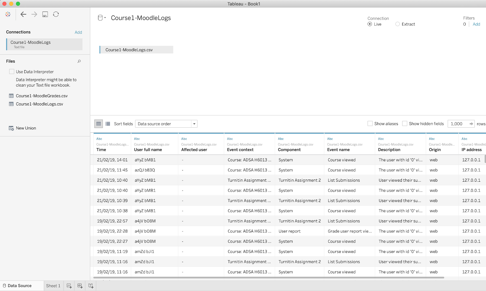The image size is (486, 291).
Task: Click the horizontal scrollbar of data grid
Action: (269, 277)
